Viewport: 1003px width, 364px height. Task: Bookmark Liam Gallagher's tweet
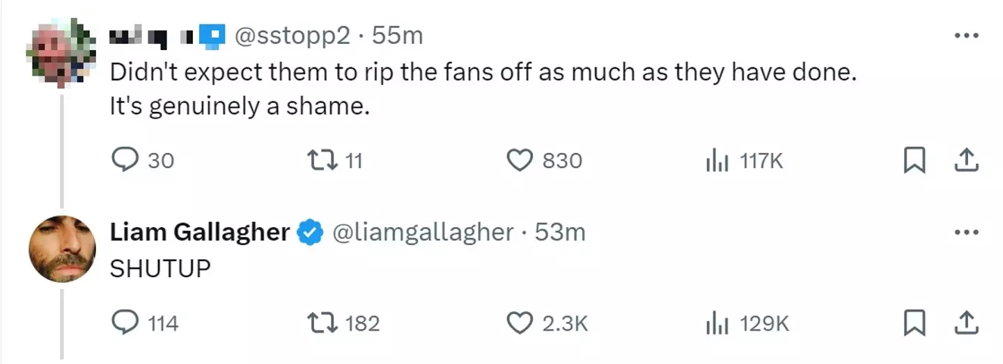(913, 324)
